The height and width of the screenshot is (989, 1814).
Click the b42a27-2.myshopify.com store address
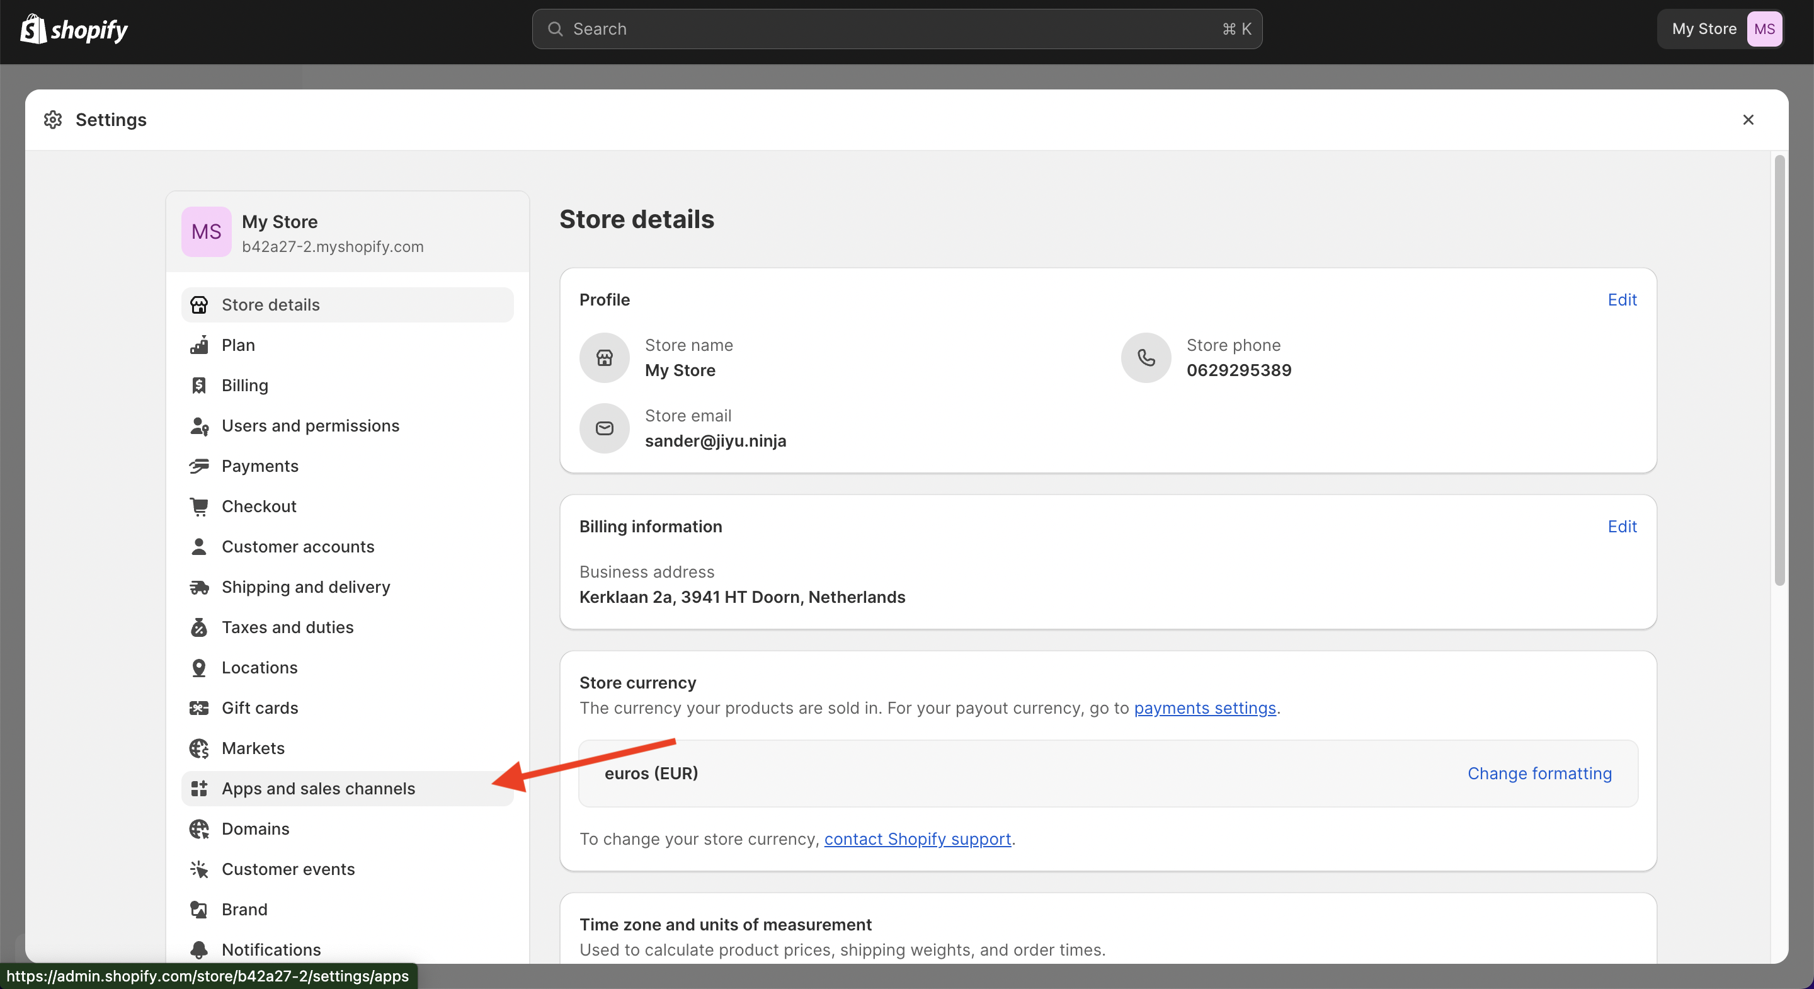pyautogui.click(x=333, y=246)
